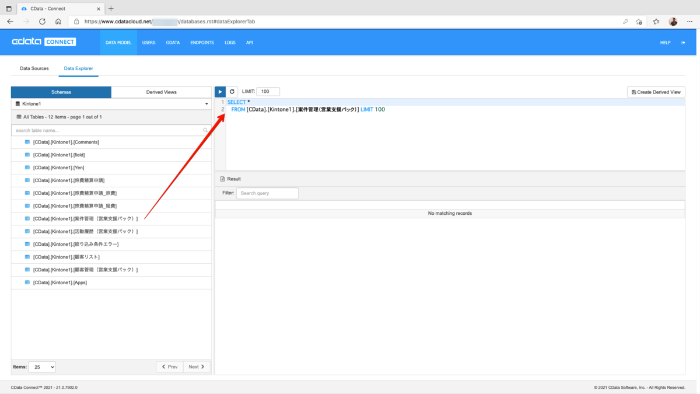The image size is (700, 394).
Task: Click the magnifier icon in the table search box
Action: tap(205, 130)
